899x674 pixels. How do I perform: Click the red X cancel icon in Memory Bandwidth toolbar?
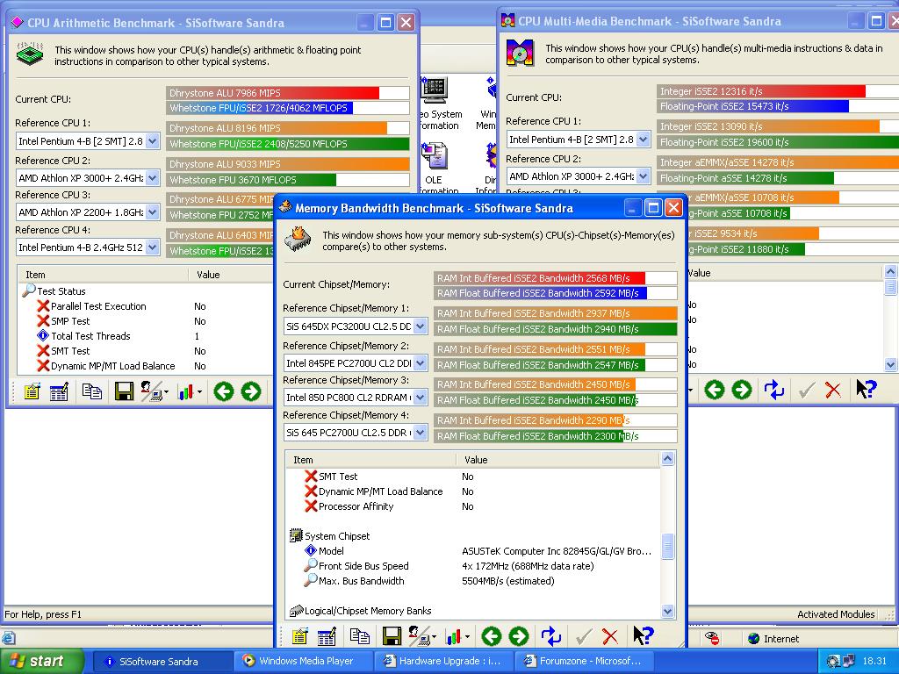point(611,635)
